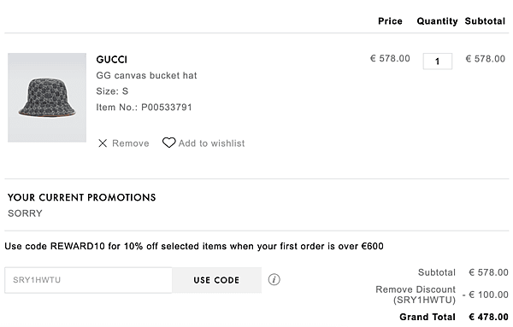Click the Item No. P00533791 text

[x=144, y=107]
